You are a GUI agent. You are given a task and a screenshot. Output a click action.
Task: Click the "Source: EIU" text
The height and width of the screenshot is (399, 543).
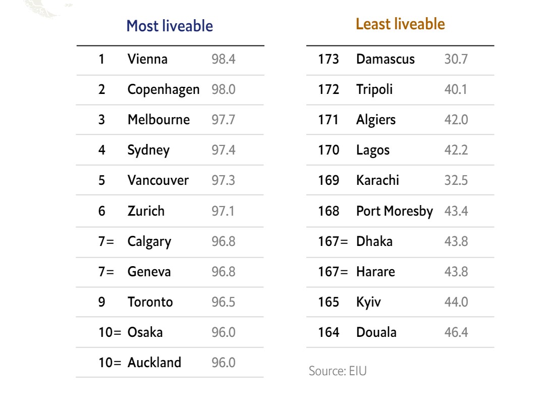click(338, 371)
